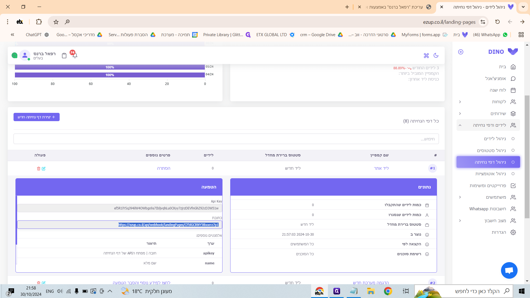Click הסתרה link in row #1
The image size is (530, 298).
(164, 168)
